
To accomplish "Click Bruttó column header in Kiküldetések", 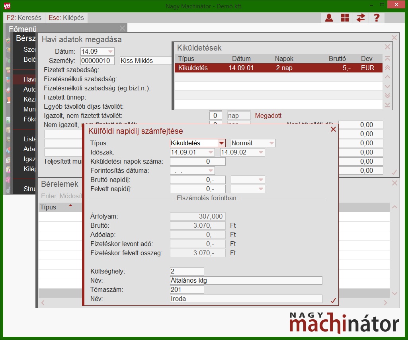I will (337, 59).
